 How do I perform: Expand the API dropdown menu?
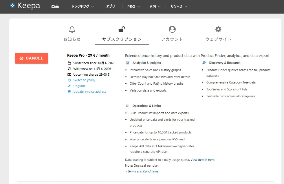click(x=155, y=7)
